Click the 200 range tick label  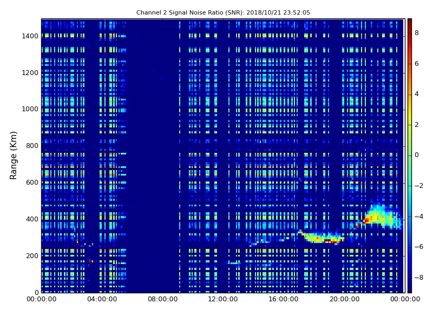coord(32,255)
